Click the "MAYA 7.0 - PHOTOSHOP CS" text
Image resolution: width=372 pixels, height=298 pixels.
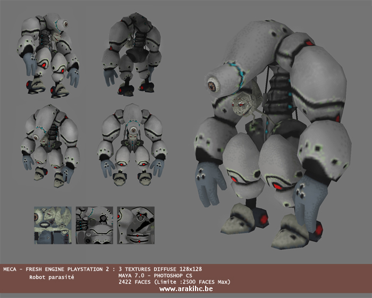click(154, 276)
